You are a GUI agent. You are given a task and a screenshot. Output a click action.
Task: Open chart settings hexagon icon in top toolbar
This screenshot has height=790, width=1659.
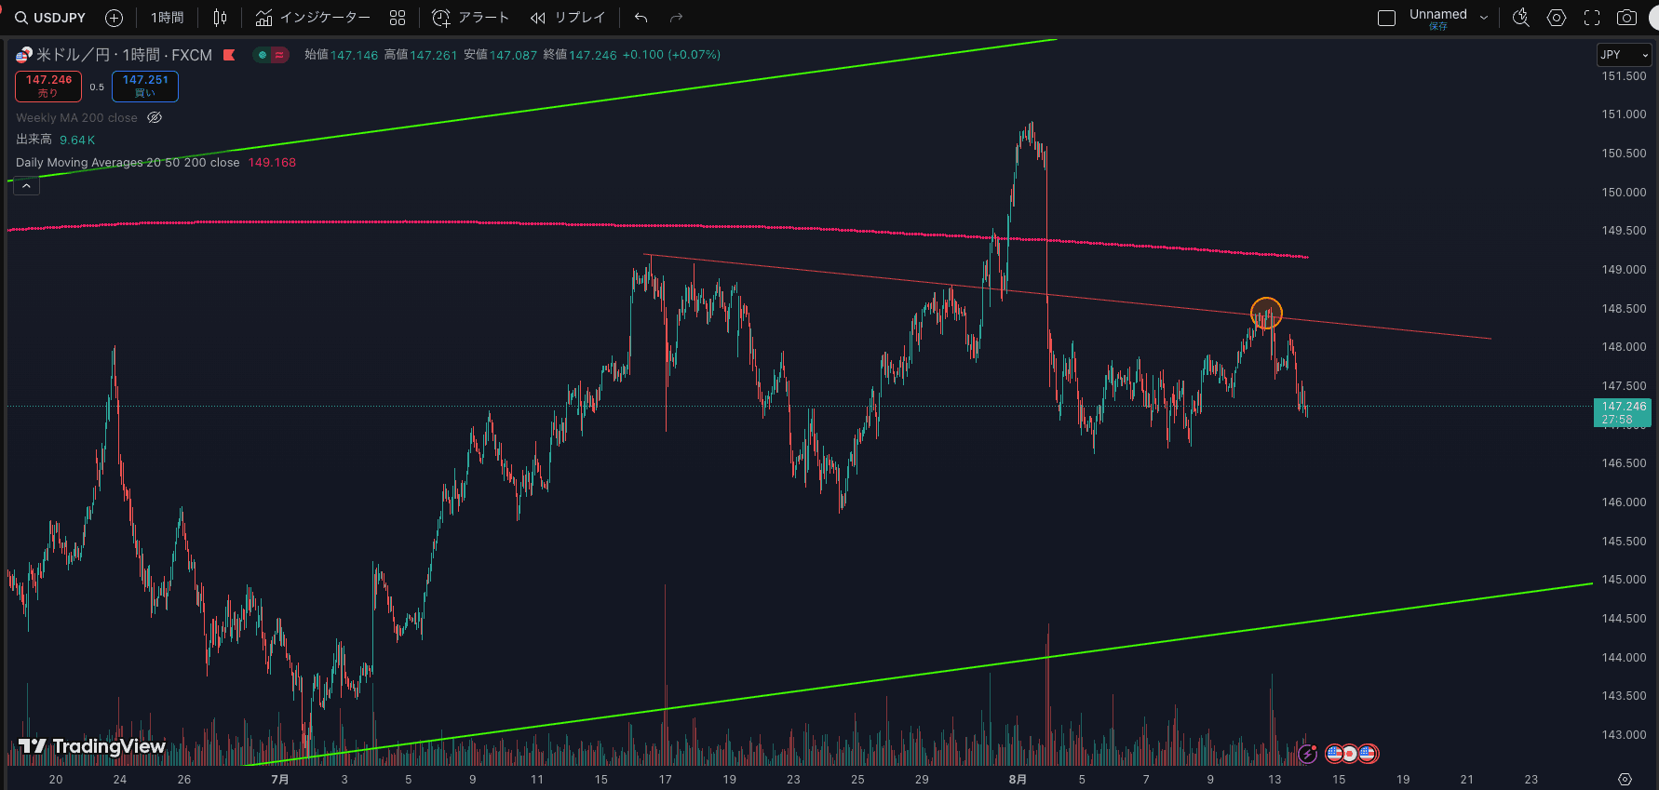coord(1557,18)
